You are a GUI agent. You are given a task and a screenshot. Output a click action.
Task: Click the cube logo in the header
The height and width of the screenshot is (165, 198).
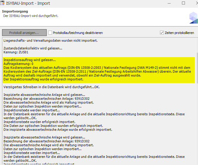click(x=193, y=18)
